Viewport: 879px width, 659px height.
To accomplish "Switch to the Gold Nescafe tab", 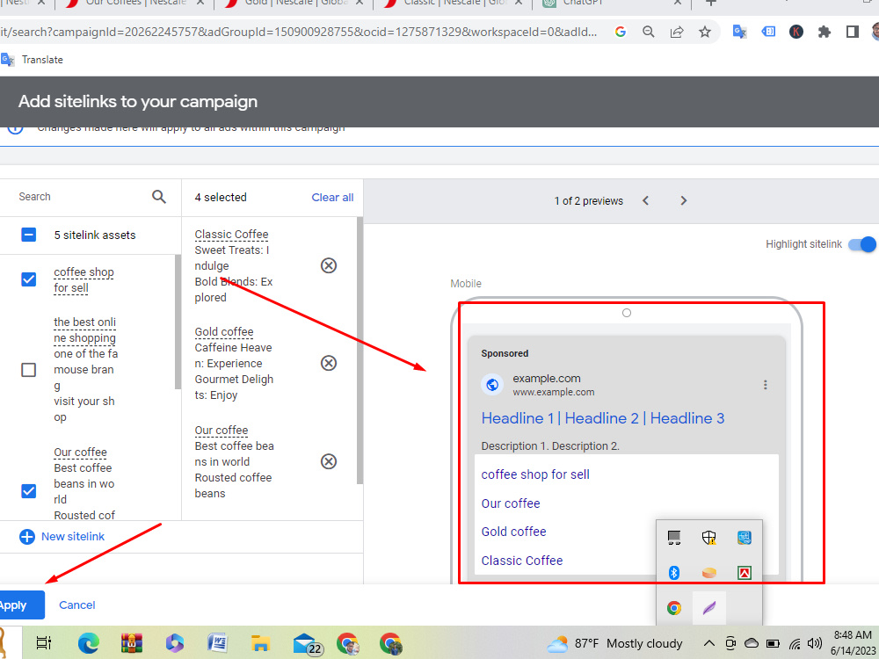I will tap(294, 4).
